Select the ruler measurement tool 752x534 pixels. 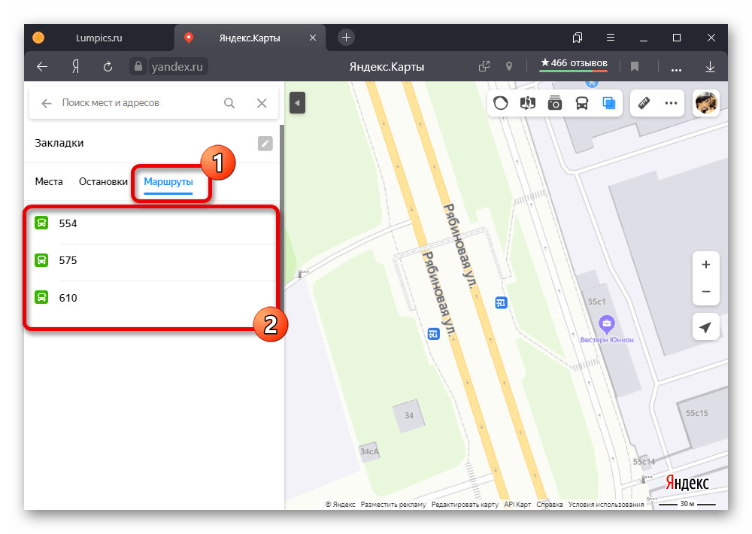(644, 103)
